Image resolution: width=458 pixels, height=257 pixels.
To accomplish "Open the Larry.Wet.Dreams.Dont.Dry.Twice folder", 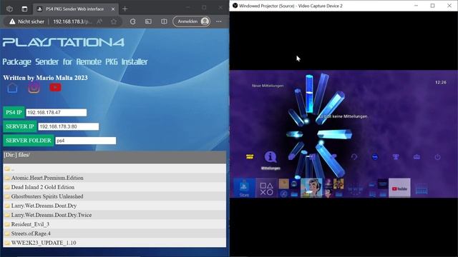I will 114,215.
